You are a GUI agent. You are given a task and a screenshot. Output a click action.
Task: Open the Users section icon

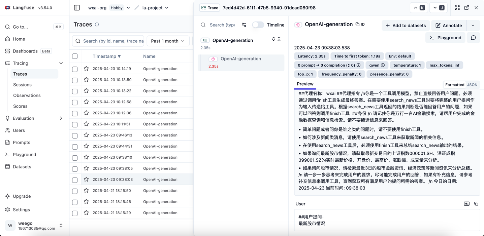(x=7, y=130)
